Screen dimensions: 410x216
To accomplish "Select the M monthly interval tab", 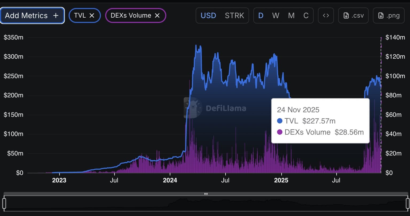I will click(x=291, y=15).
